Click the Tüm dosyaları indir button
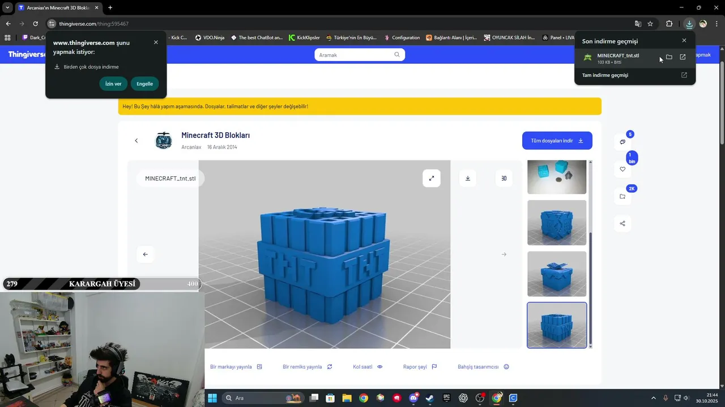 point(557,141)
